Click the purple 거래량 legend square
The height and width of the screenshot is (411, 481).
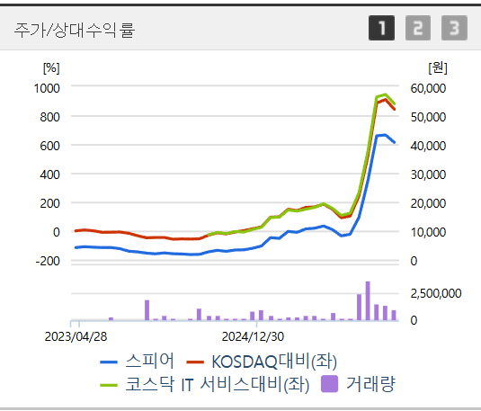329,384
